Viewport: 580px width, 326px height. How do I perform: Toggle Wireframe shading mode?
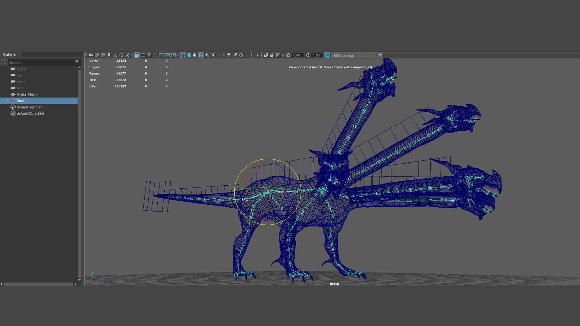click(183, 55)
